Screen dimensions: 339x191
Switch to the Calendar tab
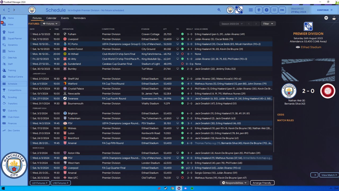[x=51, y=18]
